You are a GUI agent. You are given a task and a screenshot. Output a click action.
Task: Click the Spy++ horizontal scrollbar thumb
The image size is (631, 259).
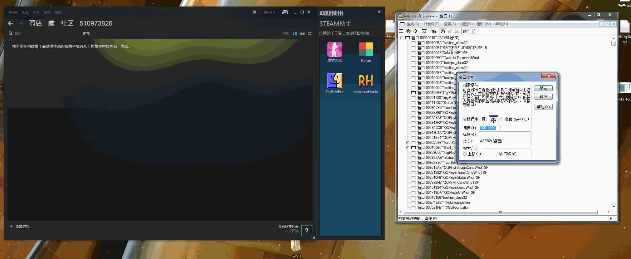click(x=500, y=212)
